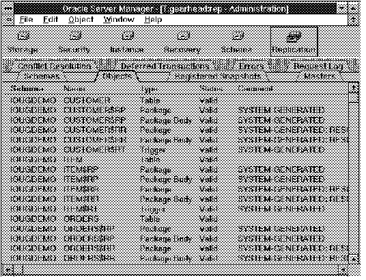Screen dimensions: 366x280
Task: Click SYSTEM-GENERATED comment in the CUSTOMER$RT row
Action: coord(281,150)
